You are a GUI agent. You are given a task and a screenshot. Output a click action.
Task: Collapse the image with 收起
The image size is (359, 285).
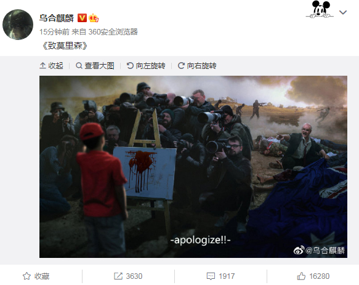pos(51,66)
